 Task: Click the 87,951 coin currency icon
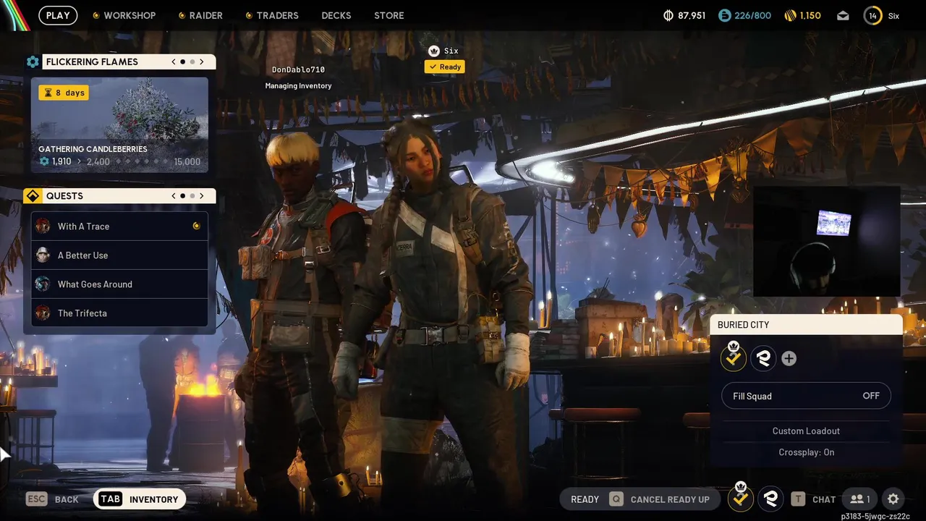click(668, 15)
